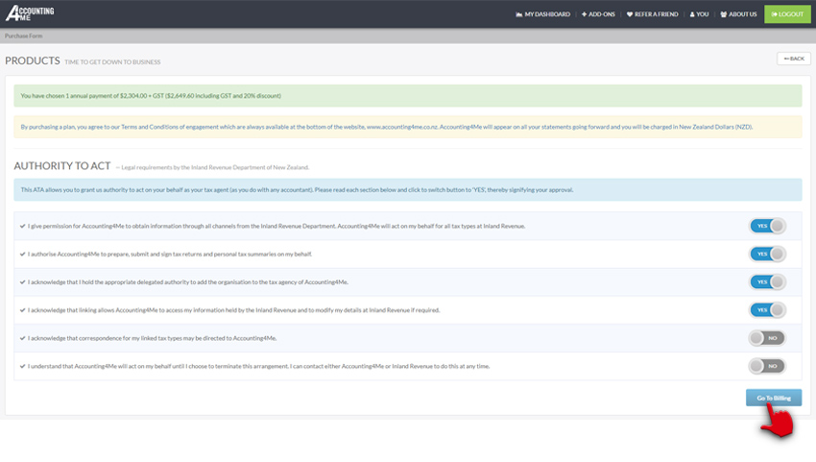Click the Accounting4Me logo
The image size is (816, 462).
[30, 13]
